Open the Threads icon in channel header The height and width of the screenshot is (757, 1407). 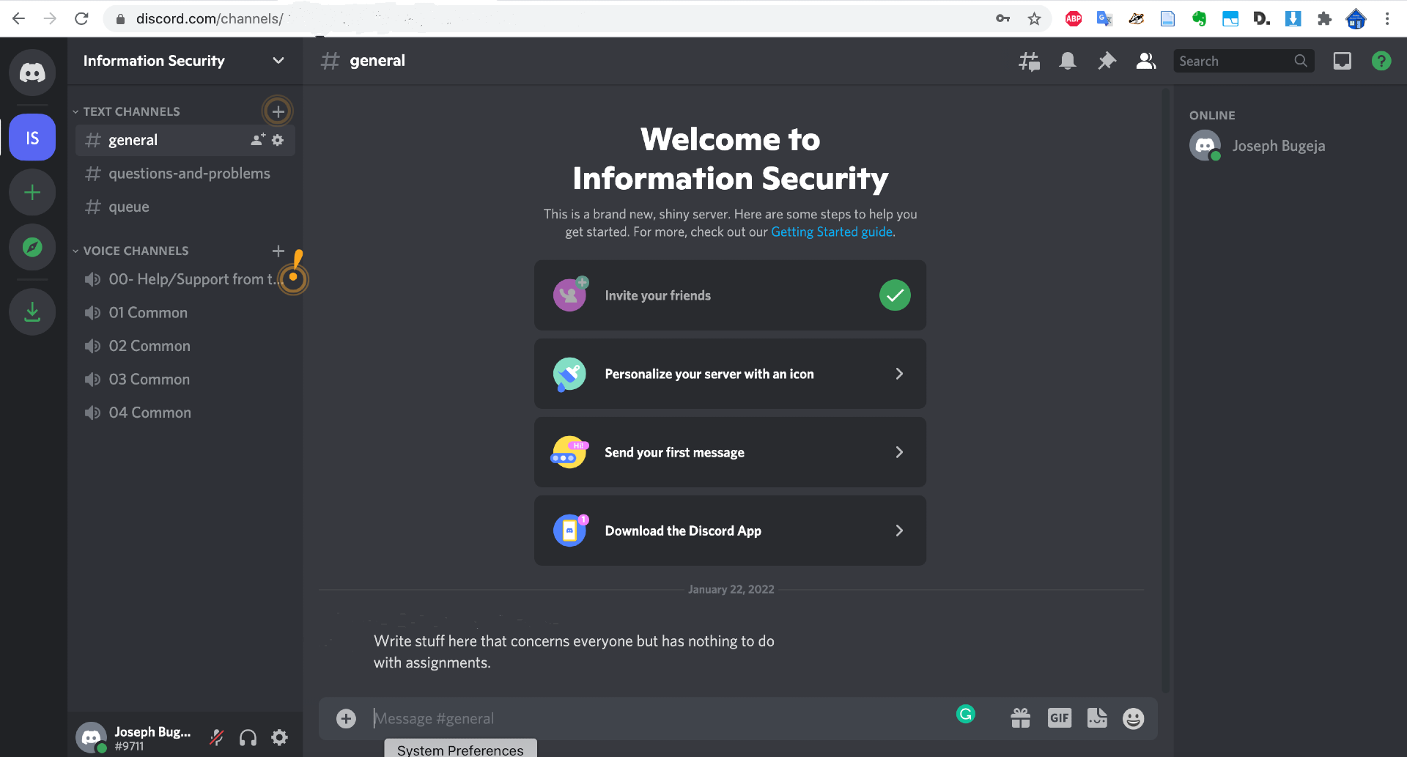pos(1029,62)
